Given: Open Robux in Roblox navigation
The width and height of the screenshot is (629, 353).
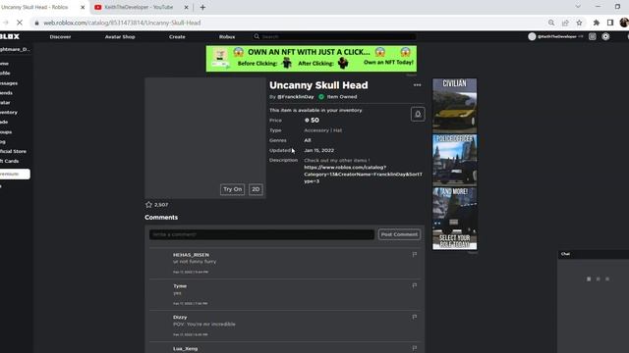Looking at the screenshot, I should tap(227, 37).
